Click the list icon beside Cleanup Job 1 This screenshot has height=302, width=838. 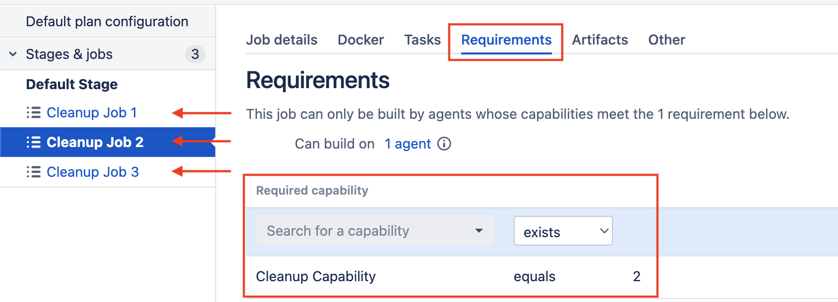click(33, 113)
